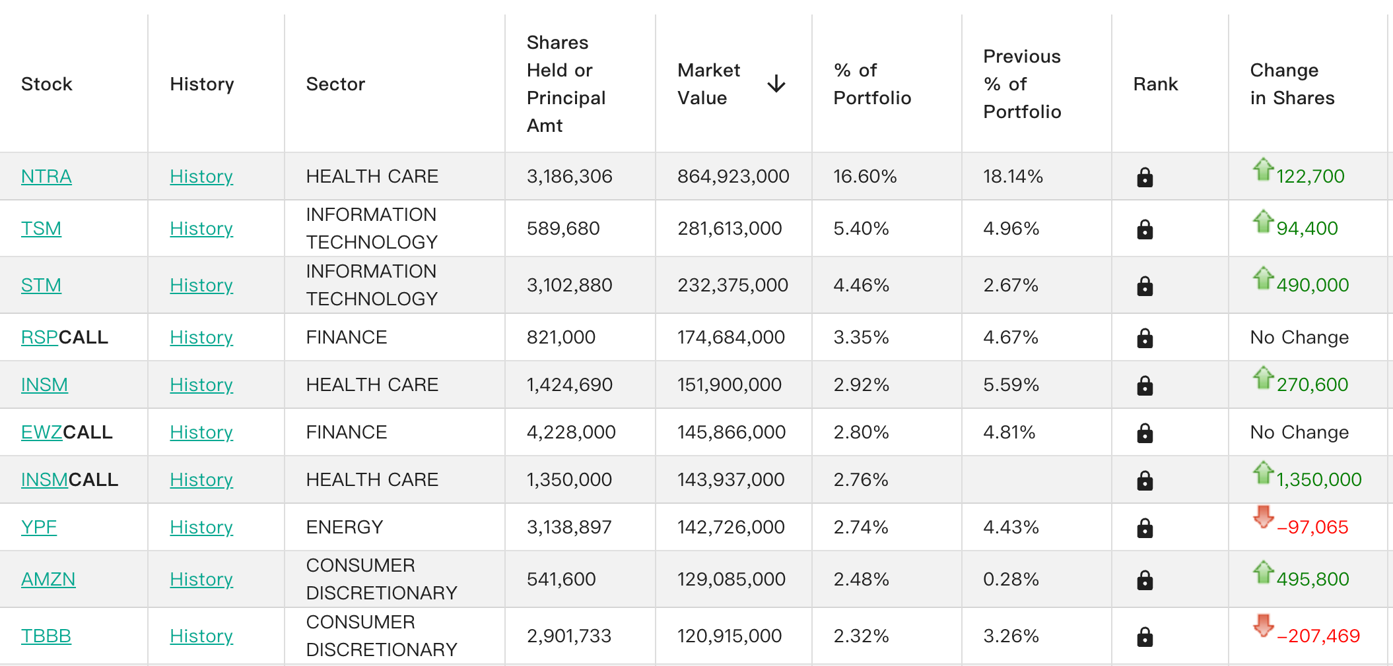Click the lock icon for RSP CALL
This screenshot has height=666, width=1393.
pos(1145,338)
